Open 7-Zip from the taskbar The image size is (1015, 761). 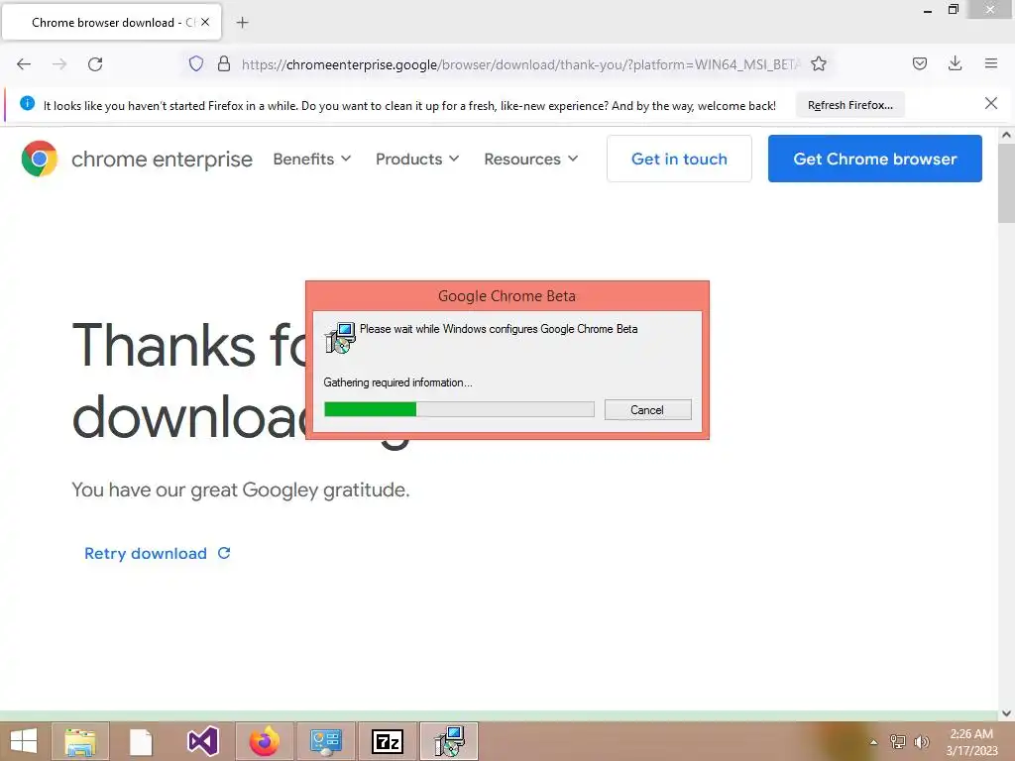[388, 741]
